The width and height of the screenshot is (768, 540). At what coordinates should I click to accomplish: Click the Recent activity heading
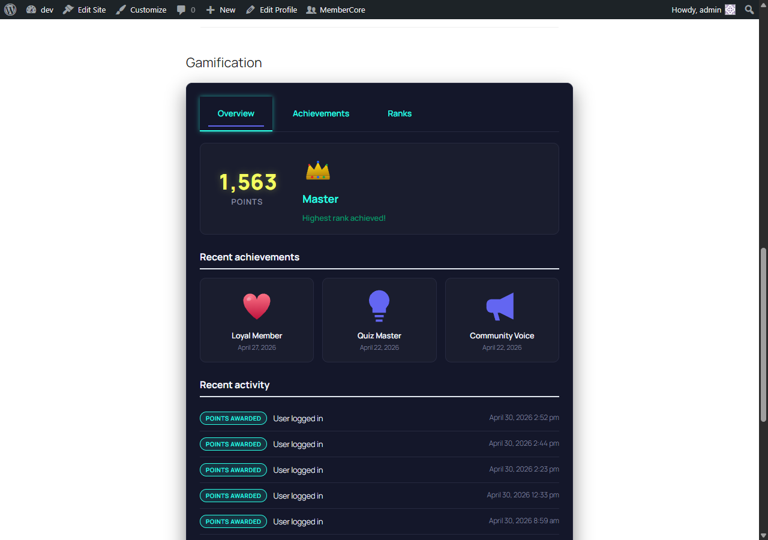[x=235, y=385]
